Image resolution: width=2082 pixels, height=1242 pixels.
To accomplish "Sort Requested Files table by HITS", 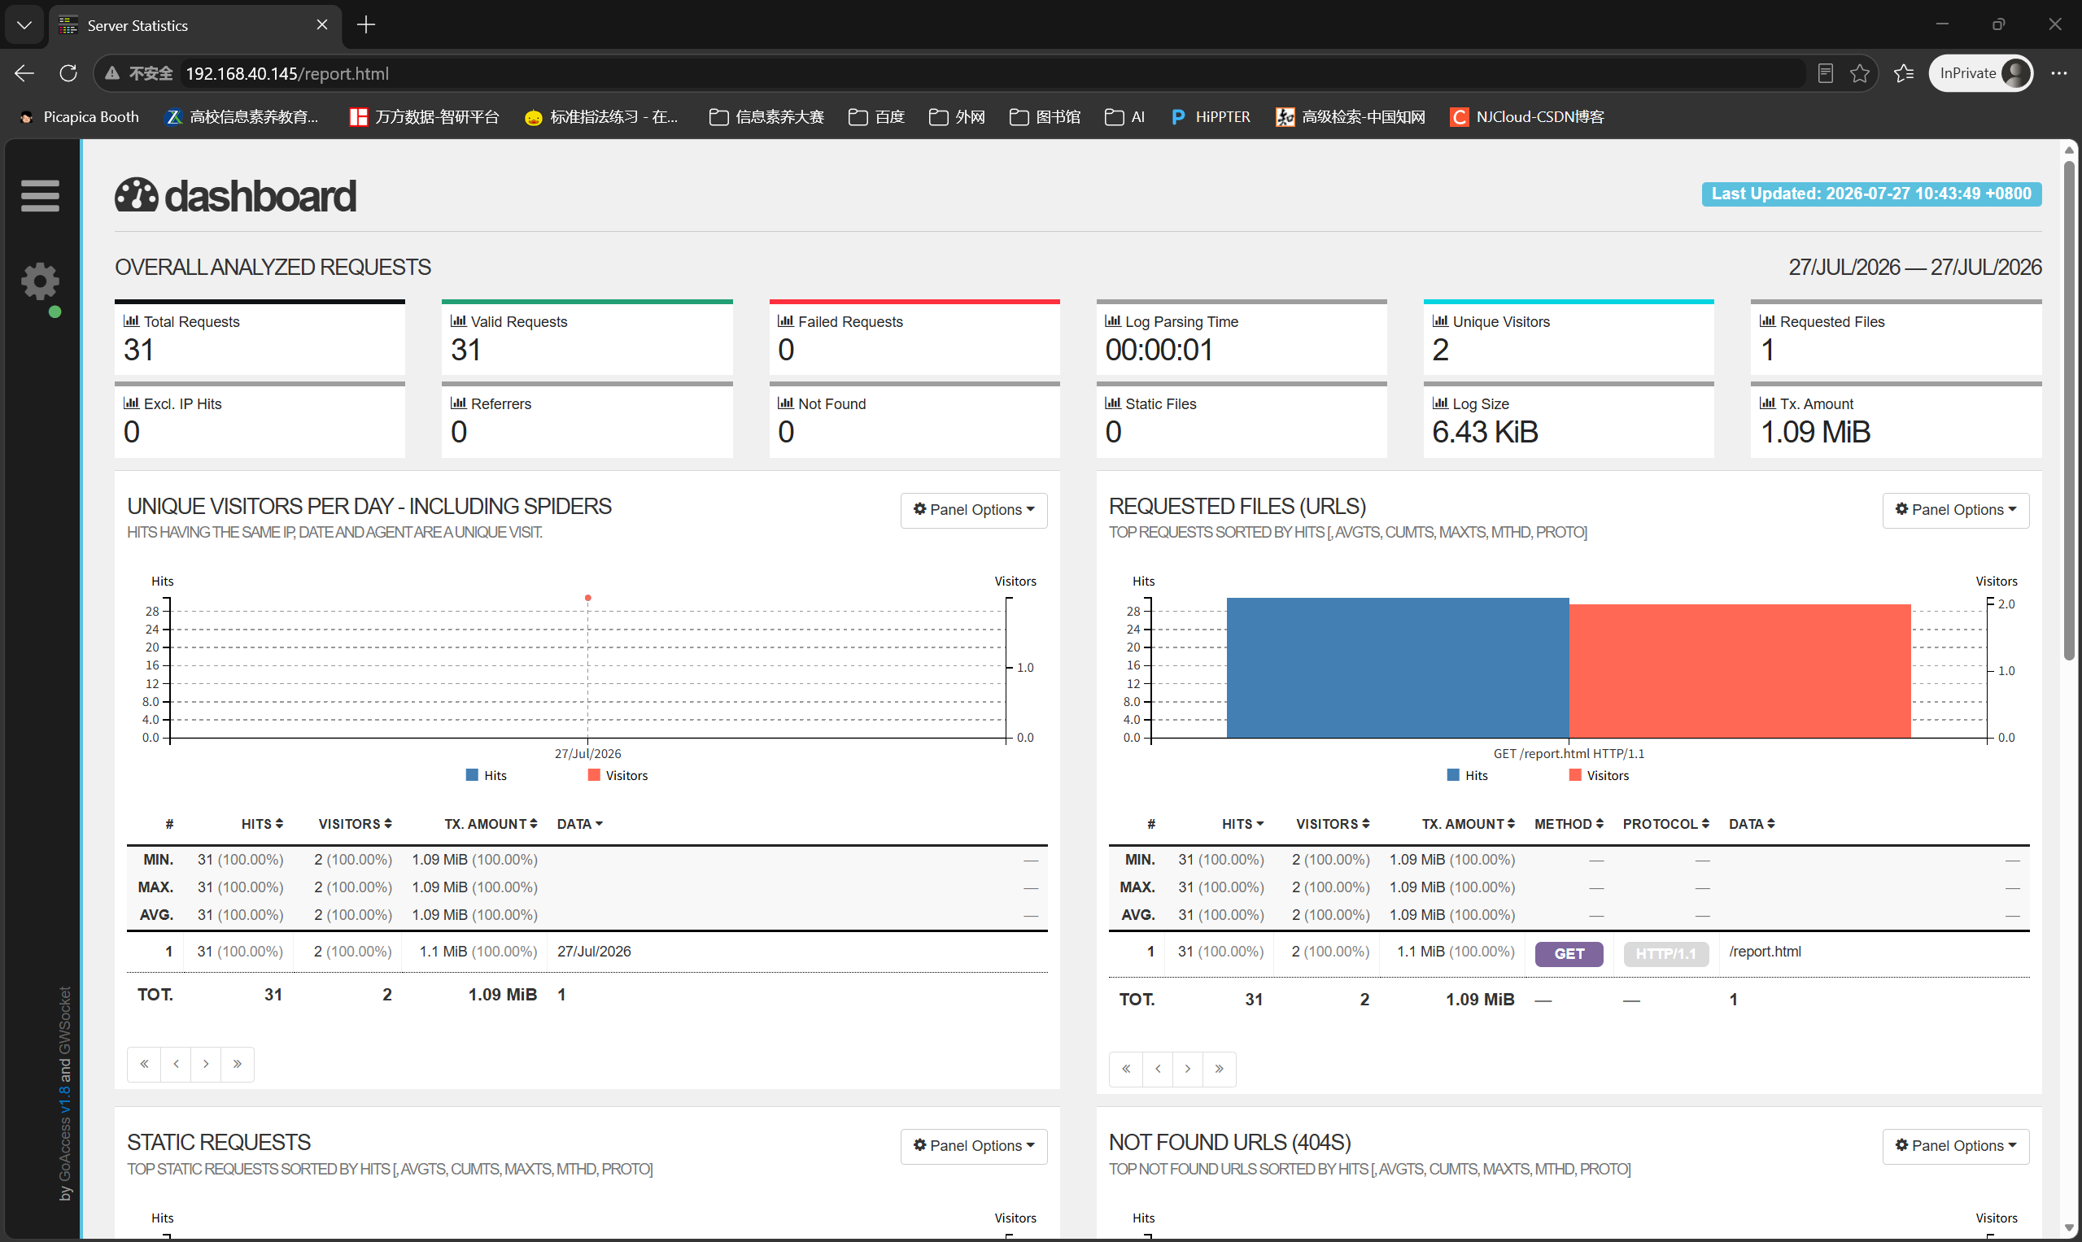I will pos(1243,825).
